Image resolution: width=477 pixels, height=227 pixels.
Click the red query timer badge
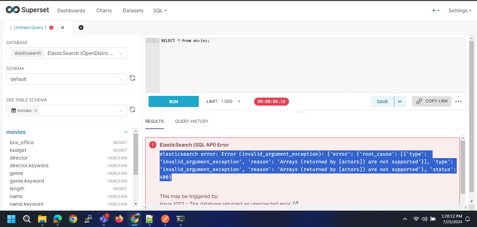click(272, 101)
